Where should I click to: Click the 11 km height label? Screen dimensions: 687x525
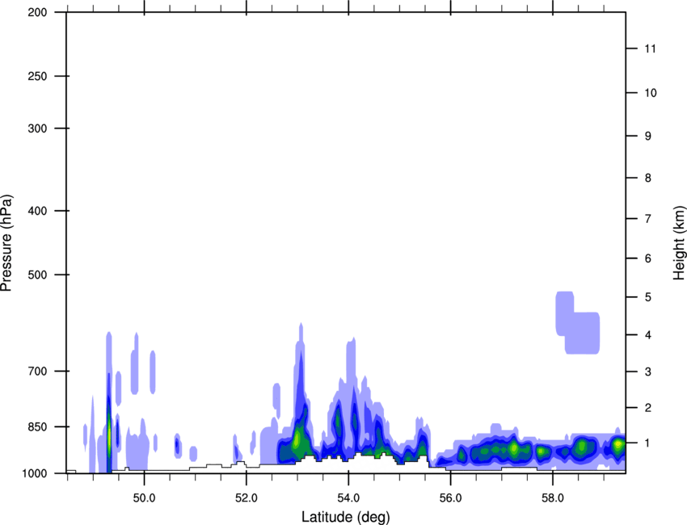coord(650,48)
